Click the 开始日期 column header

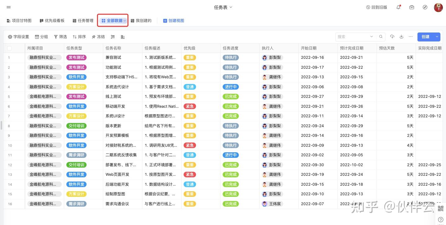click(318, 48)
